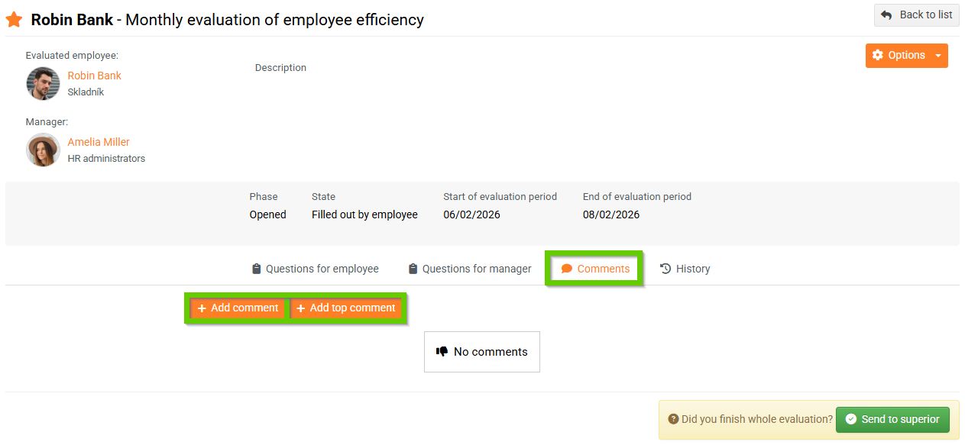Click the orange favorite star icon
The width and height of the screenshot is (965, 445).
(x=14, y=20)
